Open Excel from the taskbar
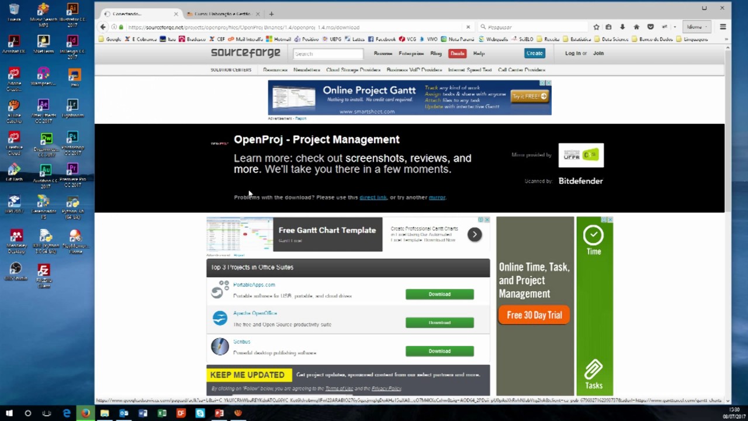 click(162, 413)
